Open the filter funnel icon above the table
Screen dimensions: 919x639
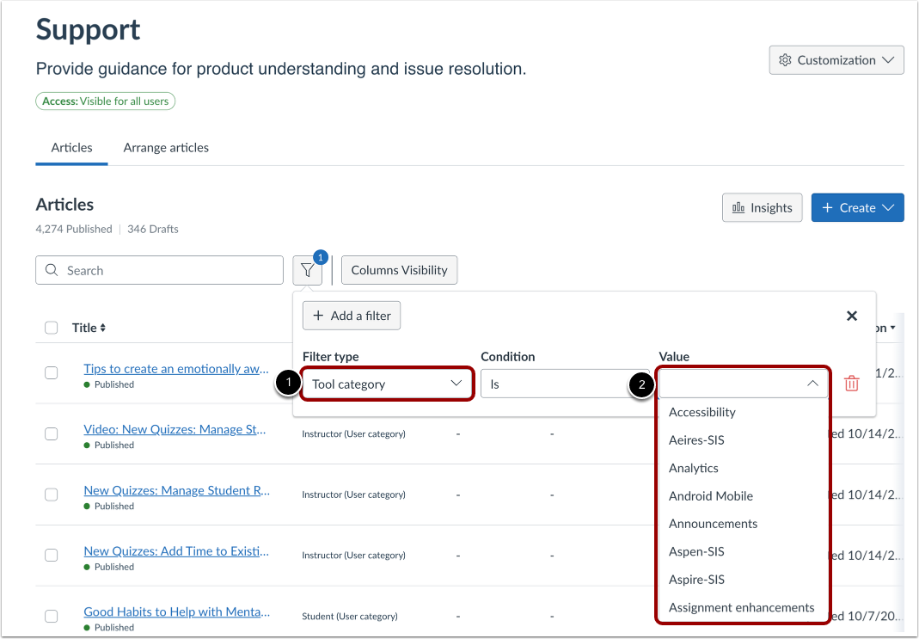308,269
